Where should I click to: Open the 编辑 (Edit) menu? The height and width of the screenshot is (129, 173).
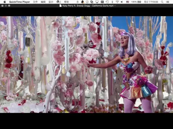43,2
